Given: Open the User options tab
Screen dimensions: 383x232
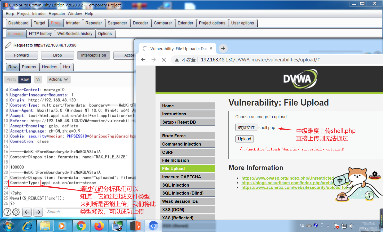Looking at the screenshot, I should click(243, 23).
